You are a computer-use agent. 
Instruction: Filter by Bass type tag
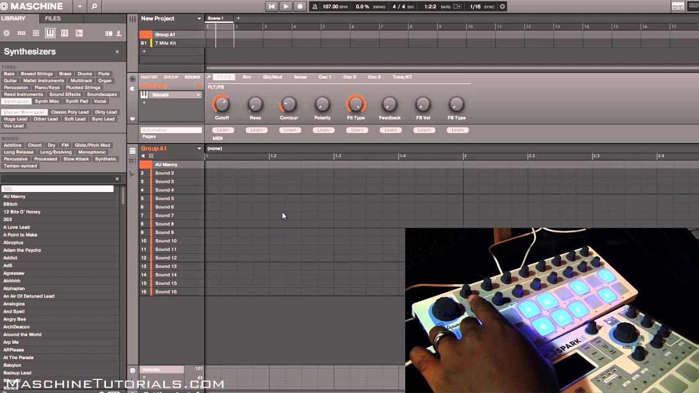[x=9, y=74]
